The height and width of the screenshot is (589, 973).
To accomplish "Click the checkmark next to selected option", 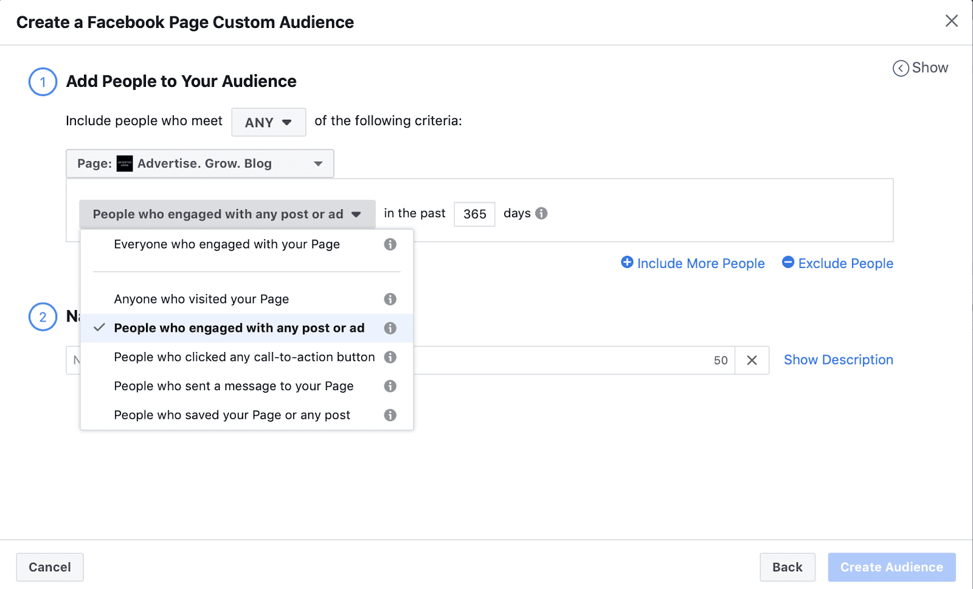I will tap(100, 328).
